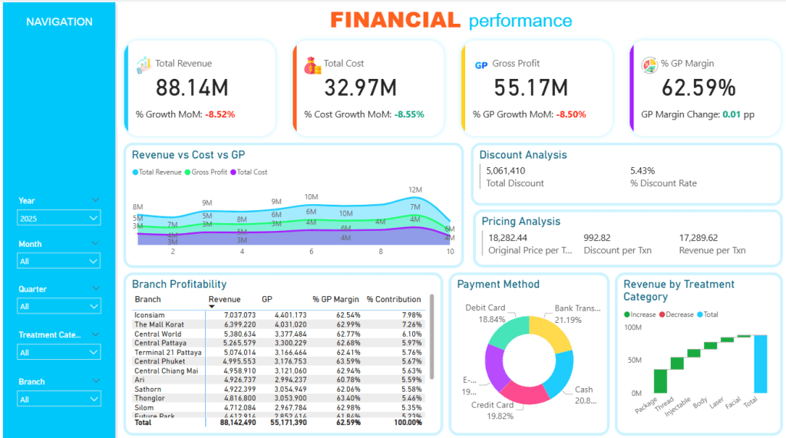Click the Total Revenue chart icon
This screenshot has width=786, height=438.
(144, 64)
